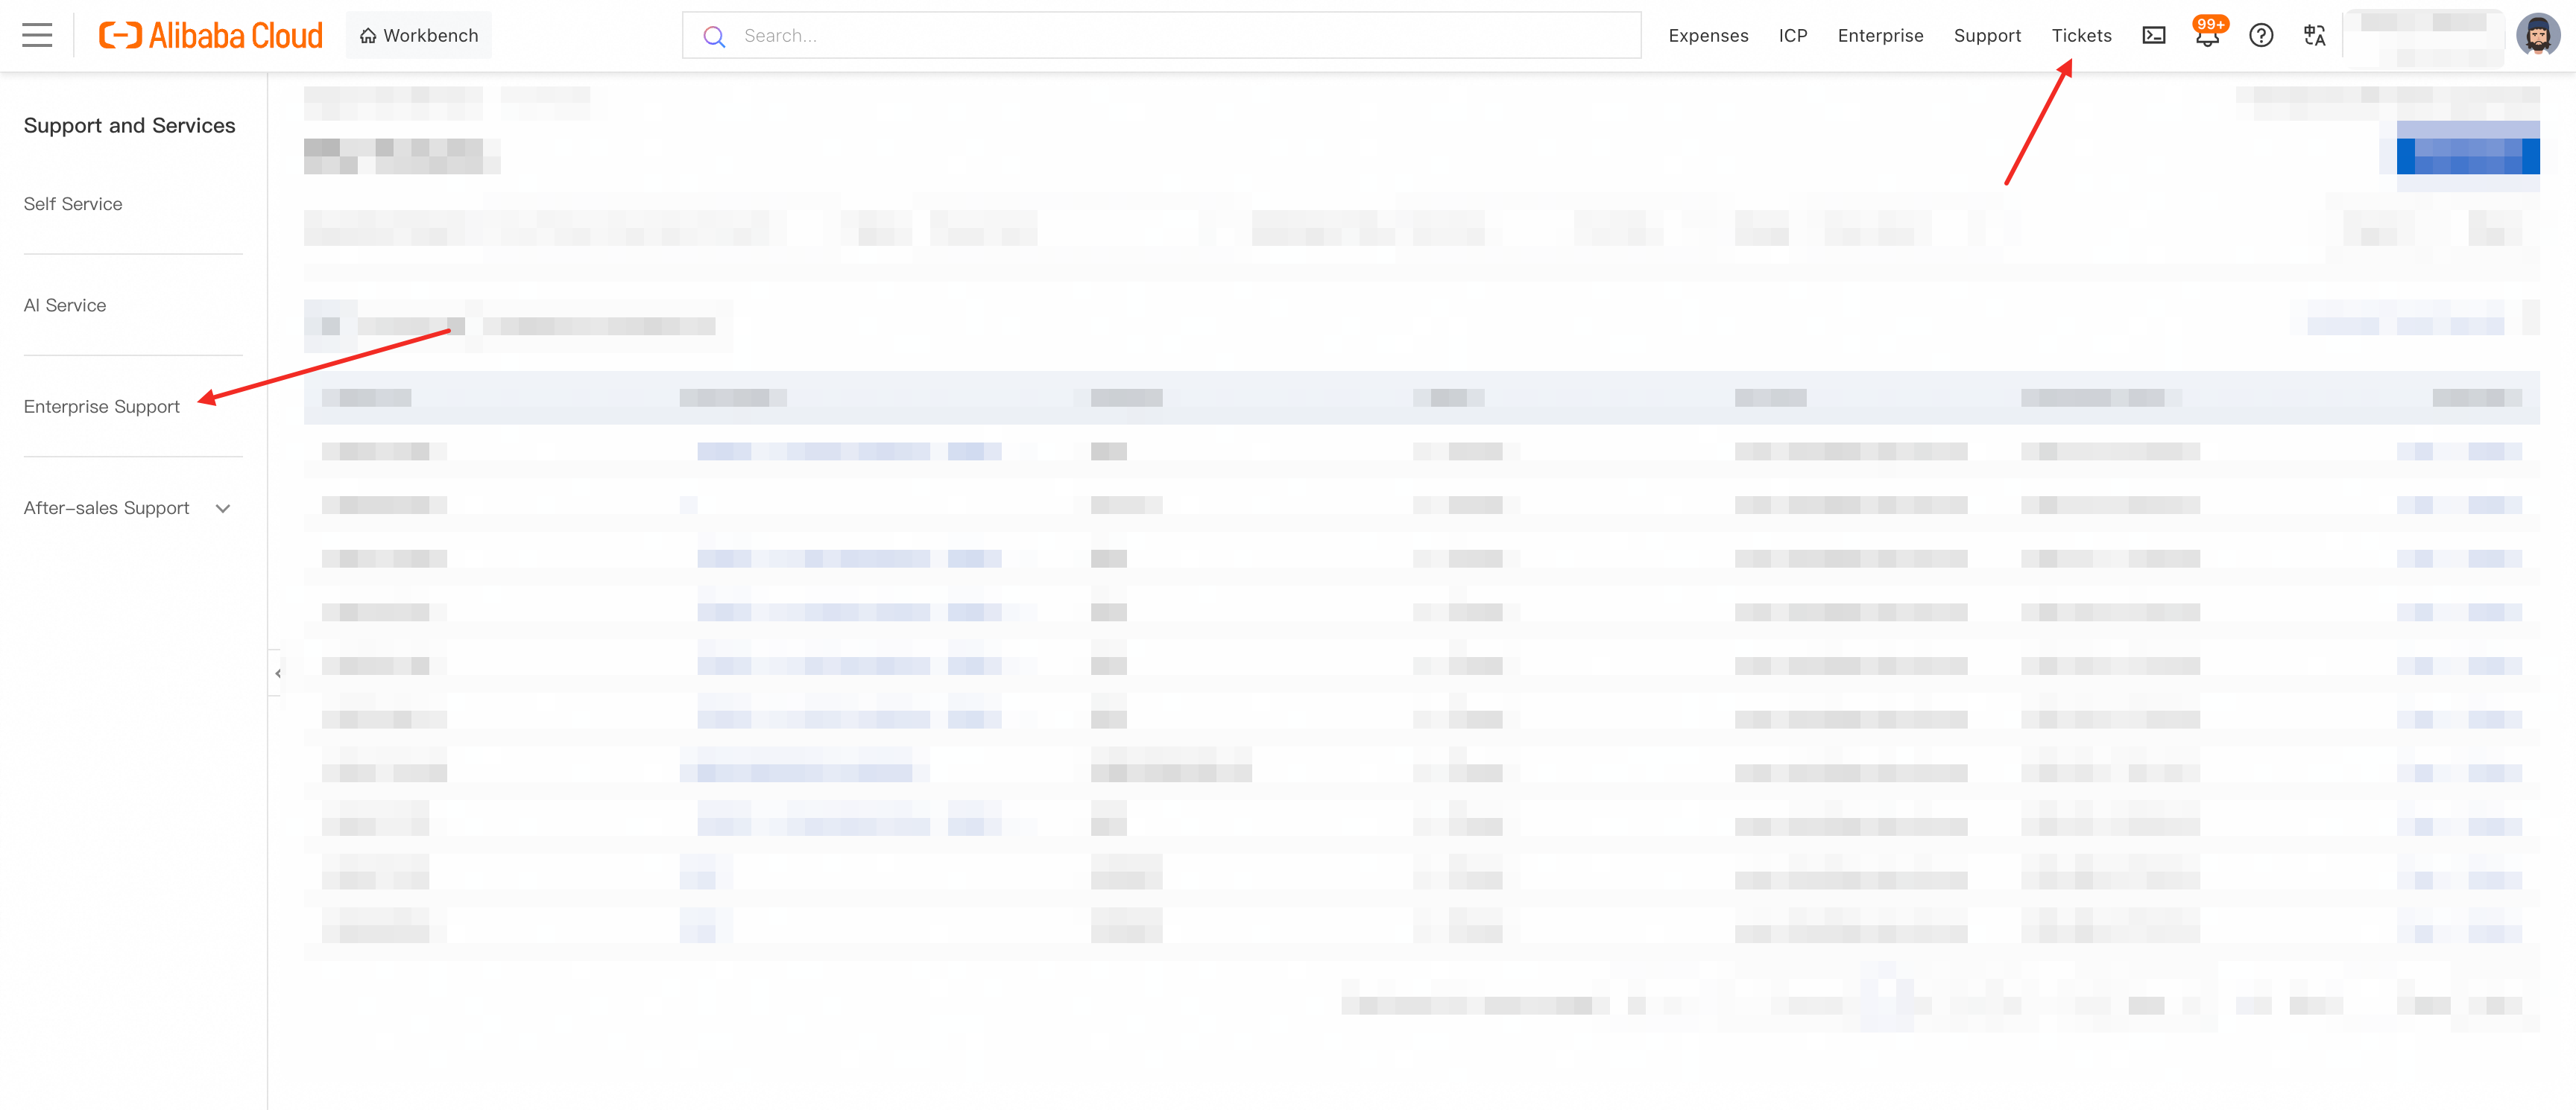Expand After-sales Support chevron
This screenshot has height=1110, width=2576.
(223, 509)
